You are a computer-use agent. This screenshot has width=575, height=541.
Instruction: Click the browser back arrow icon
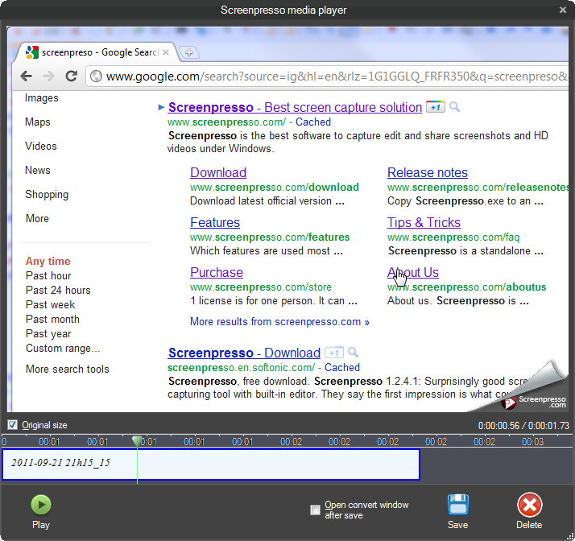[x=26, y=76]
